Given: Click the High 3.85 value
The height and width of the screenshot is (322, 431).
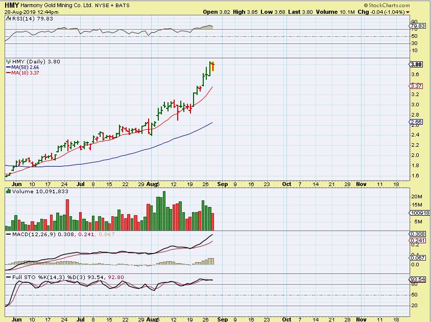Looking at the screenshot, I should (x=245, y=12).
